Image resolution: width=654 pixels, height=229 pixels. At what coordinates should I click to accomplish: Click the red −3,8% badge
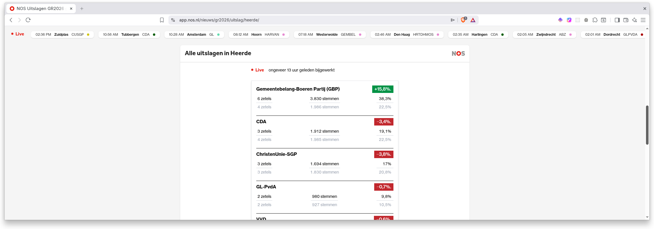(x=384, y=154)
